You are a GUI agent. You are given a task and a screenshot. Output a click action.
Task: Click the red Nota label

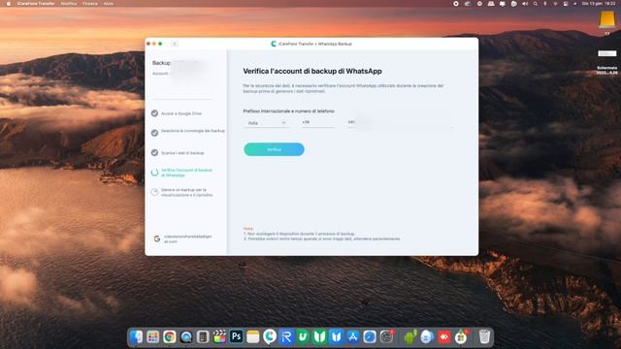pyautogui.click(x=248, y=229)
